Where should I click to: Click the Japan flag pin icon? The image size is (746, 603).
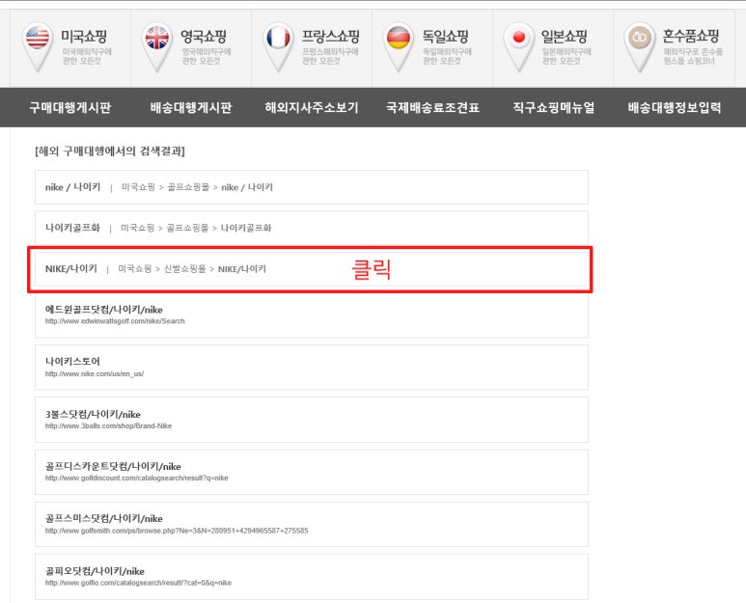point(519,47)
